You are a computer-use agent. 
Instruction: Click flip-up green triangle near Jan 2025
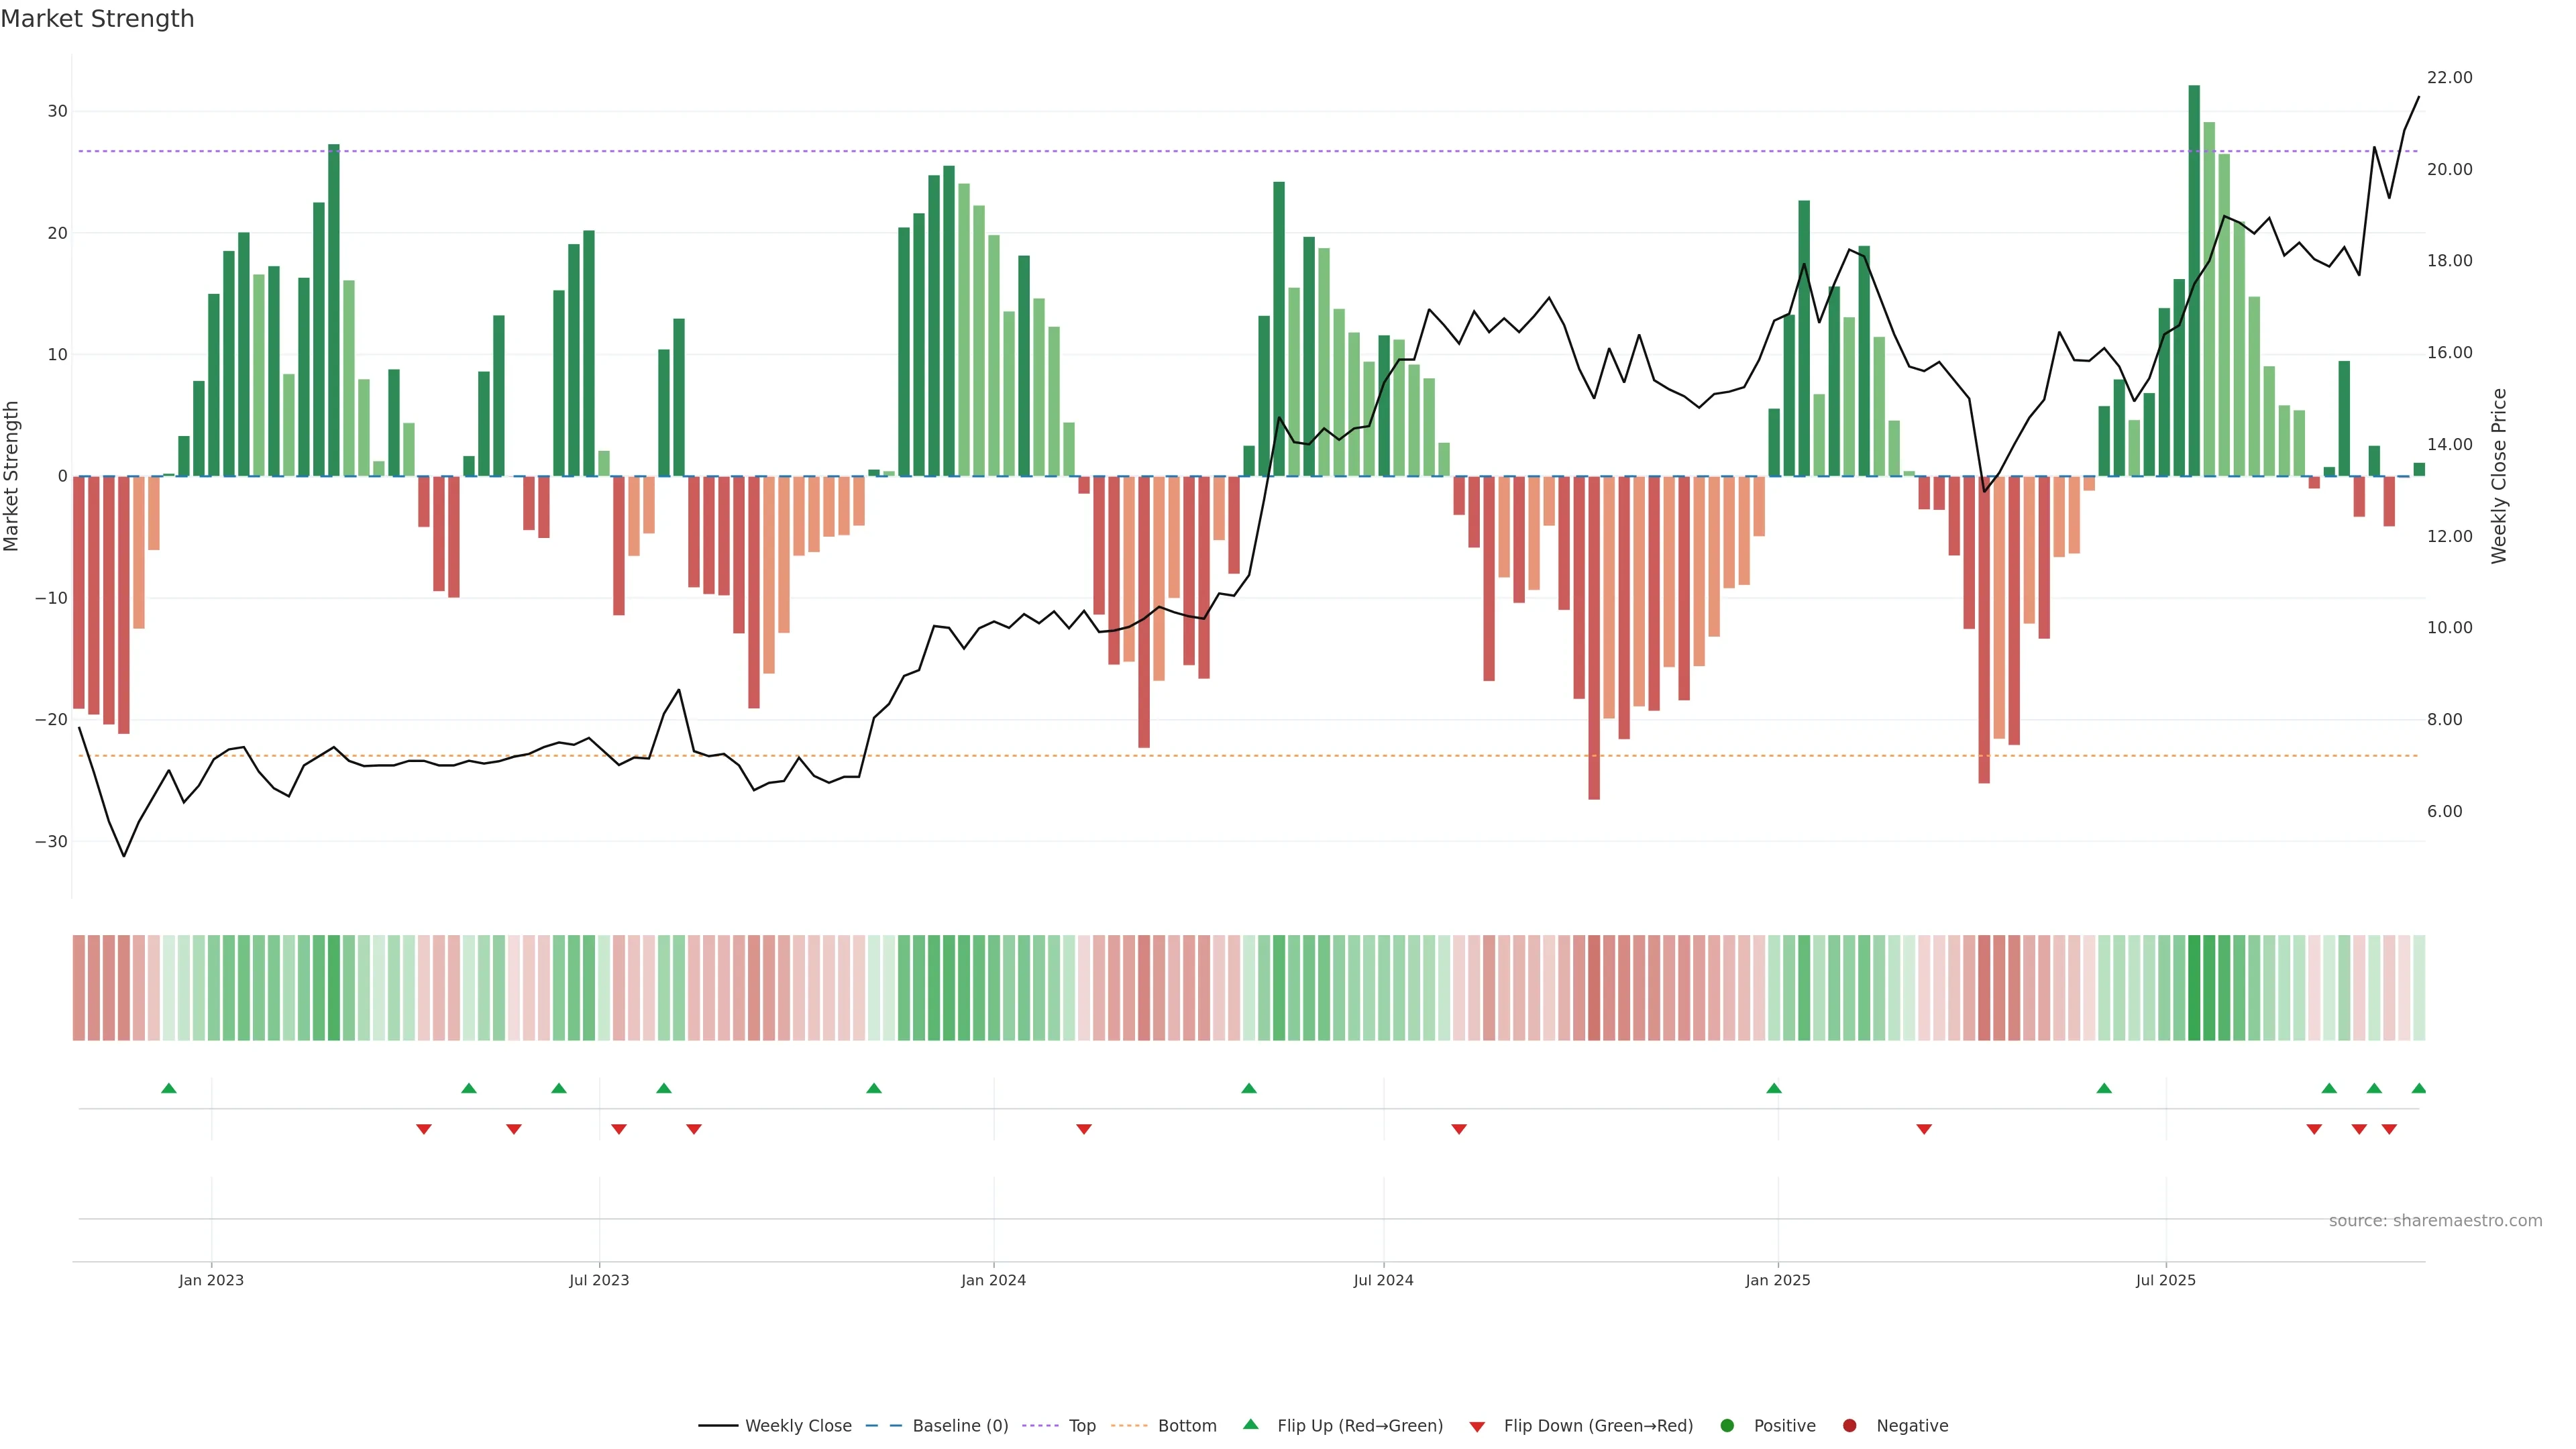pyautogui.click(x=1774, y=1088)
